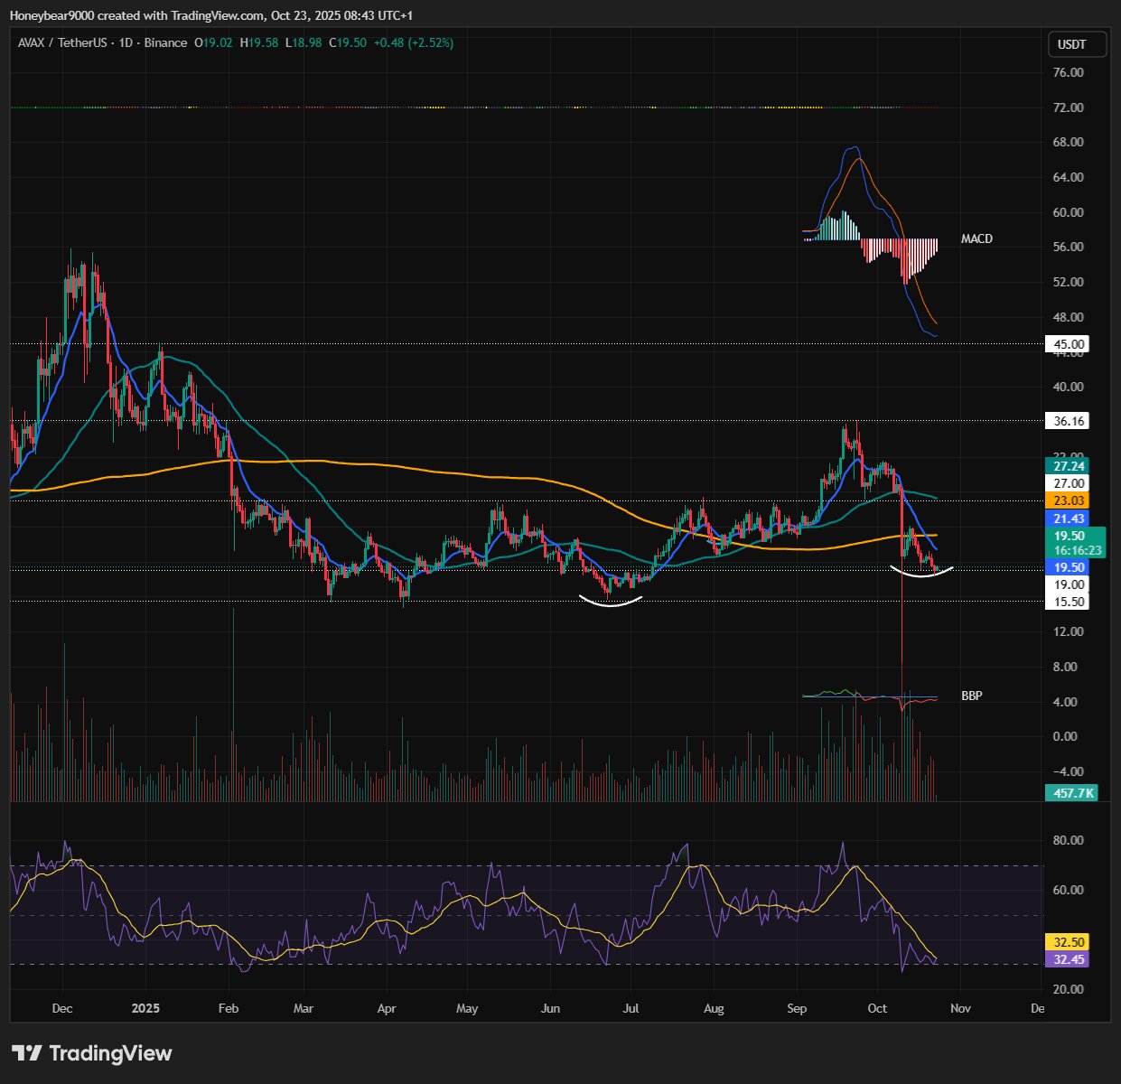This screenshot has height=1084, width=1121.
Task: Click the teal 27.24 moving average label
Action: pyautogui.click(x=1068, y=466)
